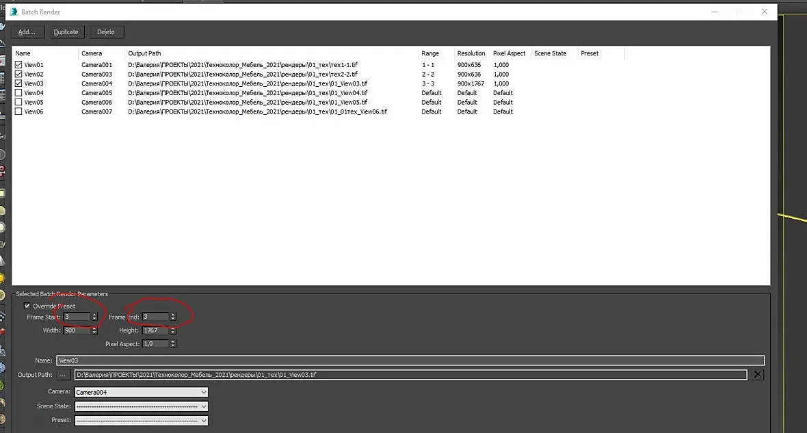807x433 pixels.
Task: Uncheck the View02 batch job checkbox
Action: pos(18,74)
